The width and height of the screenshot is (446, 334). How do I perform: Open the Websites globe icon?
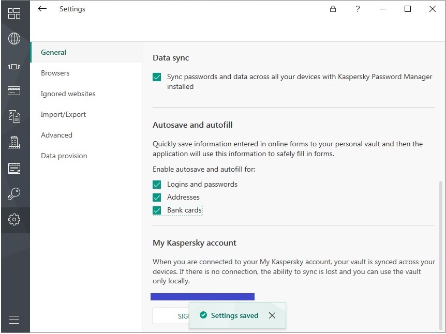[x=14, y=39]
